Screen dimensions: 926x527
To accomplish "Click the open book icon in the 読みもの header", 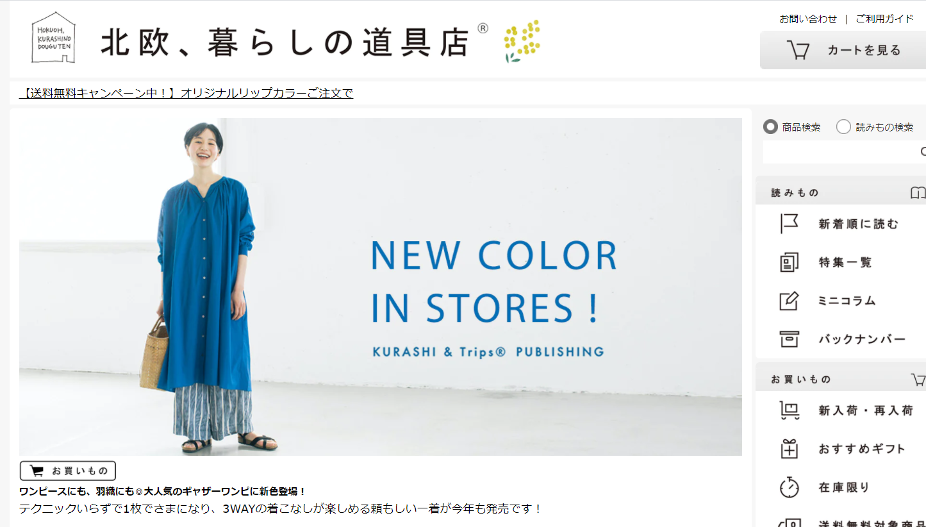I will [x=918, y=192].
